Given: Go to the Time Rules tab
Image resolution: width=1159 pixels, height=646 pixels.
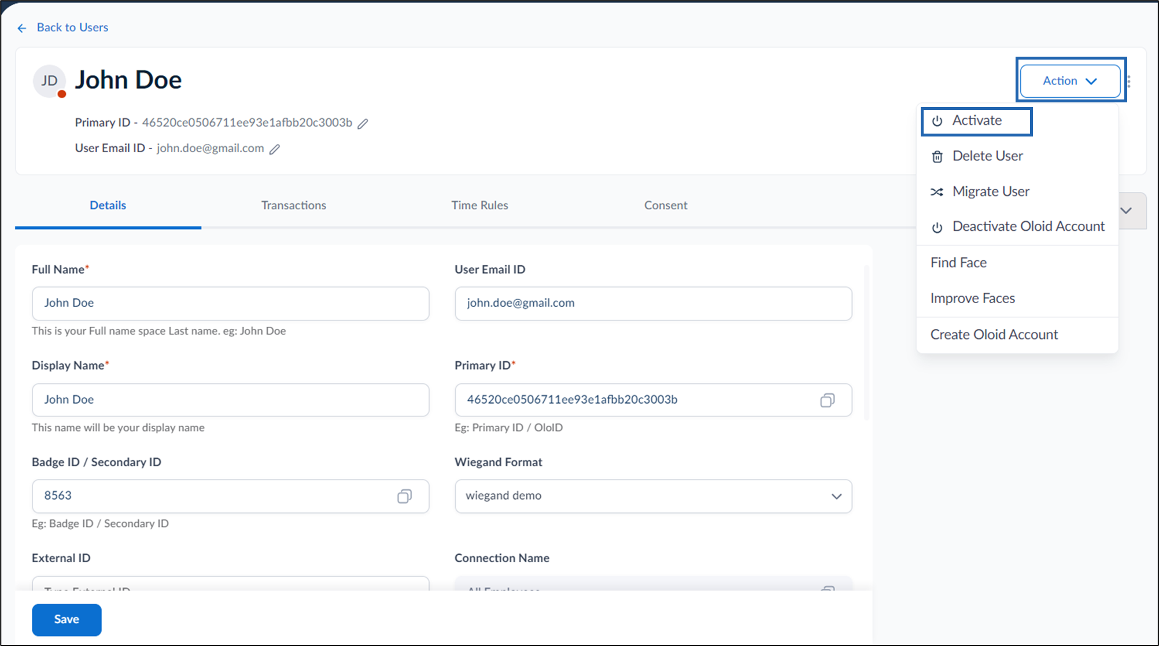Looking at the screenshot, I should [x=479, y=205].
